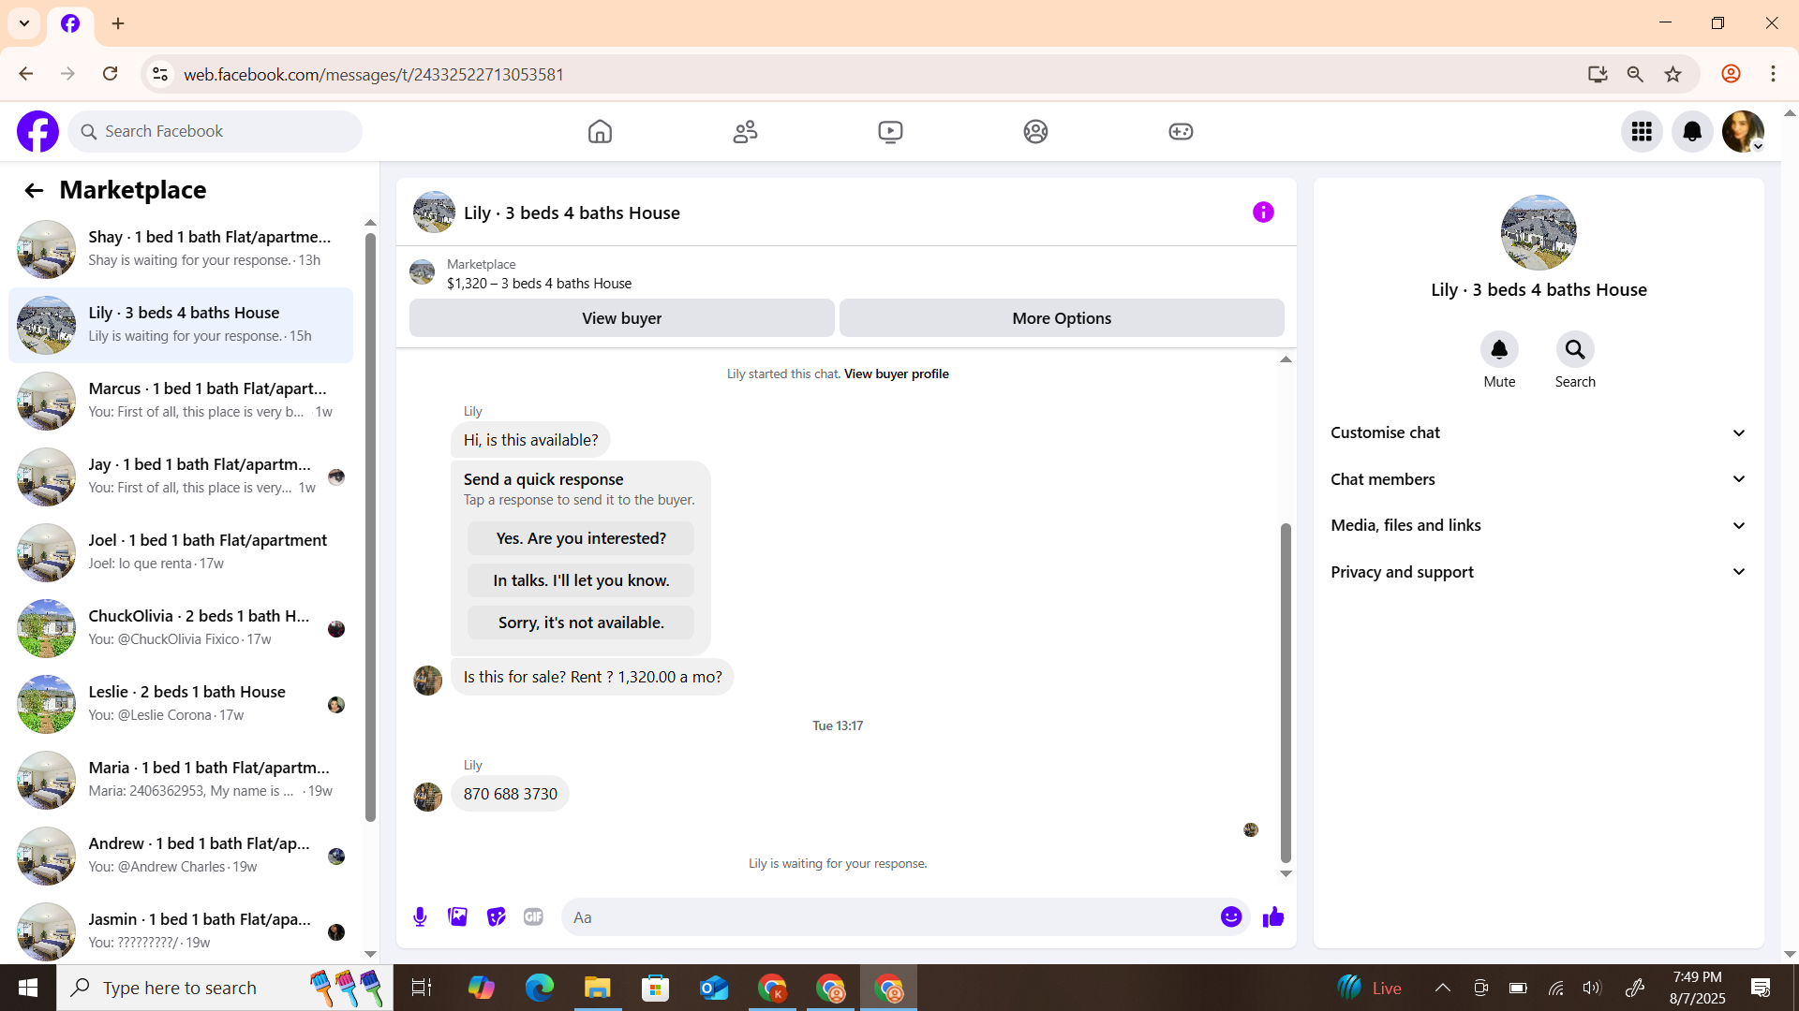Open Chrome three-dot menu
Image resolution: width=1799 pixels, height=1011 pixels.
click(1773, 74)
